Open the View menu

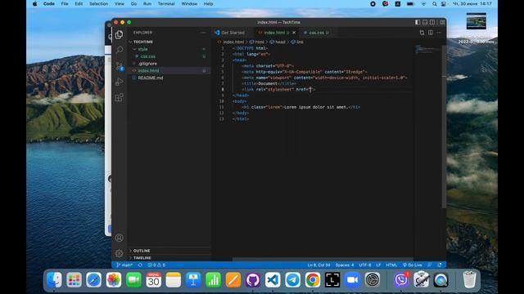coord(120,3)
